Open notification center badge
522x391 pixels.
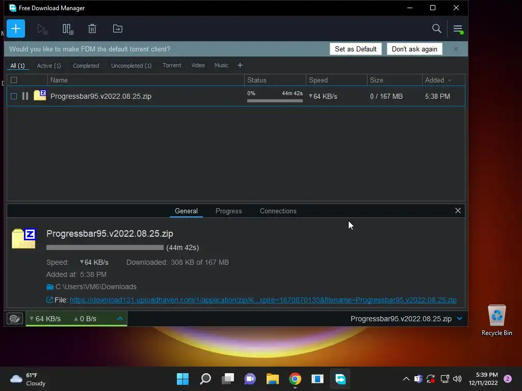(508, 379)
